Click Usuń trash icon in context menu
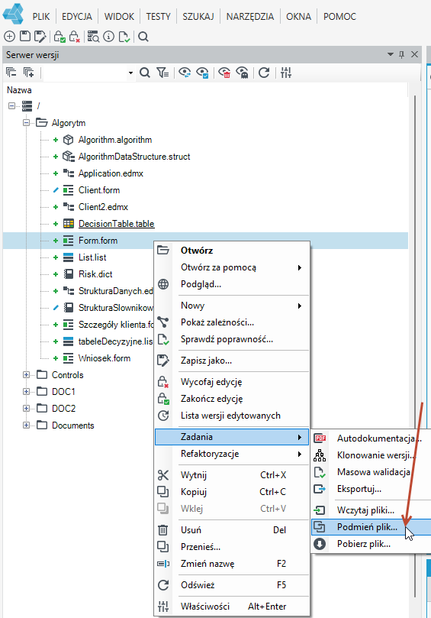431x618 pixels. pos(163,529)
